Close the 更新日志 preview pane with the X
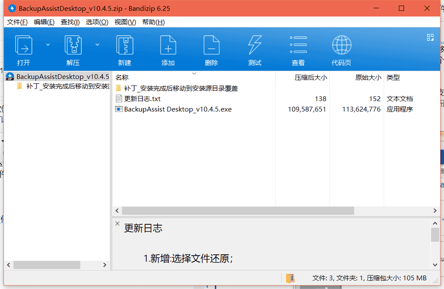The image size is (444, 289). (118, 223)
